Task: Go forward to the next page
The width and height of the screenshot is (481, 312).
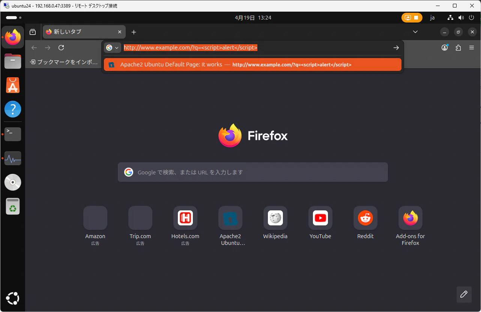Action: [48, 48]
